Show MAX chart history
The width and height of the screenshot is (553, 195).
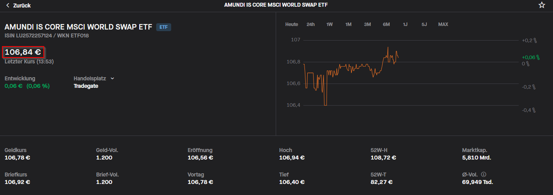[x=443, y=24]
